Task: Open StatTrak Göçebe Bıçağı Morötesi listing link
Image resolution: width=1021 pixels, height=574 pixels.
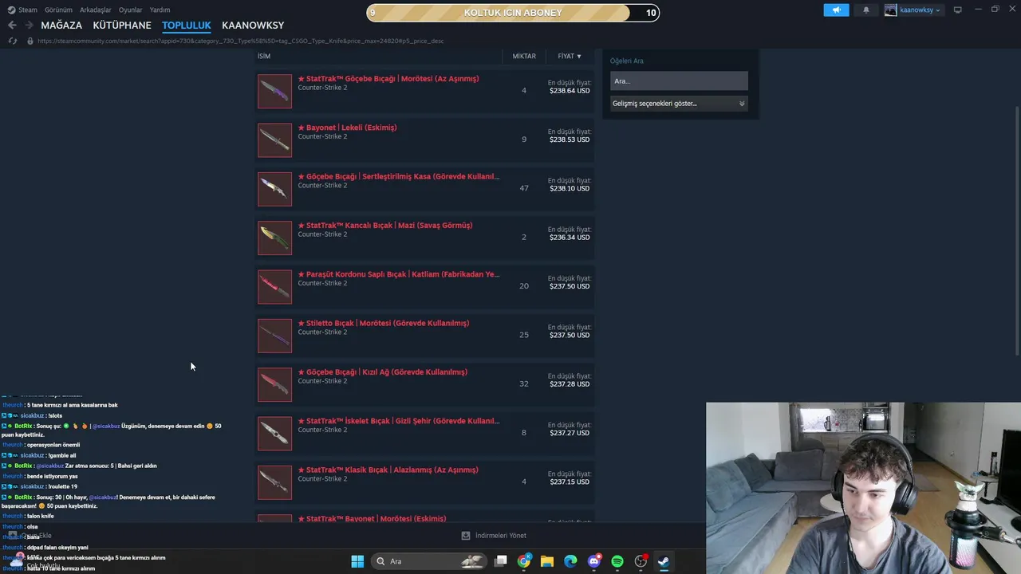Action: (x=388, y=79)
